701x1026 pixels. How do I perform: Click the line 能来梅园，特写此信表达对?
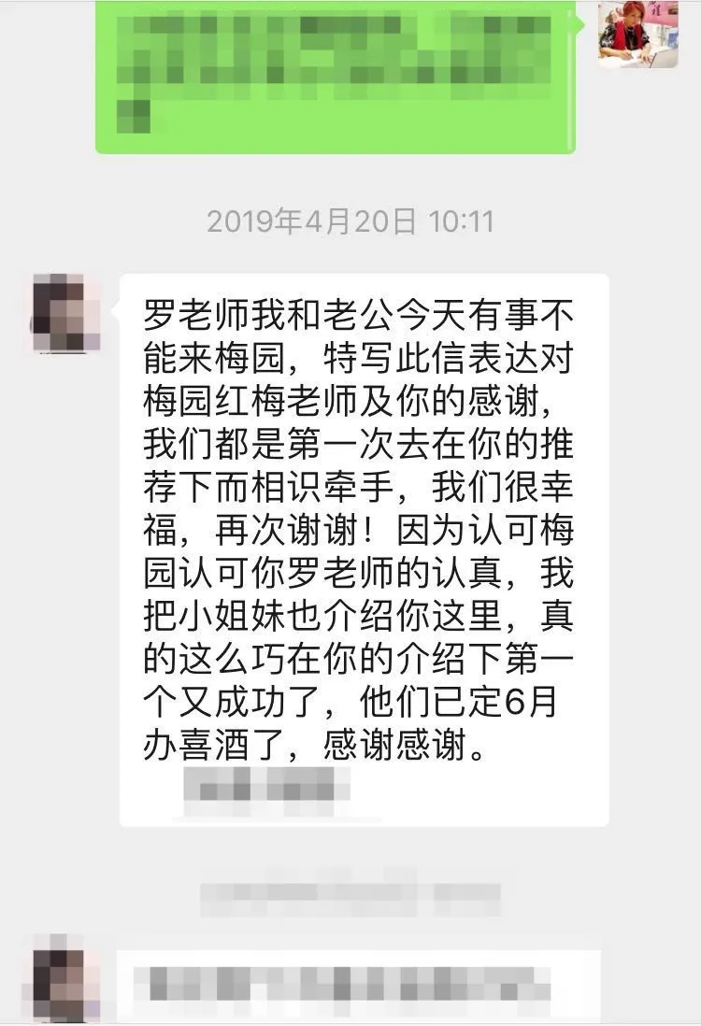click(358, 358)
